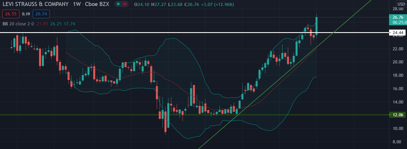Click the 8.00 price scale label
Viewport: 407px width, 149px height.
click(x=398, y=142)
